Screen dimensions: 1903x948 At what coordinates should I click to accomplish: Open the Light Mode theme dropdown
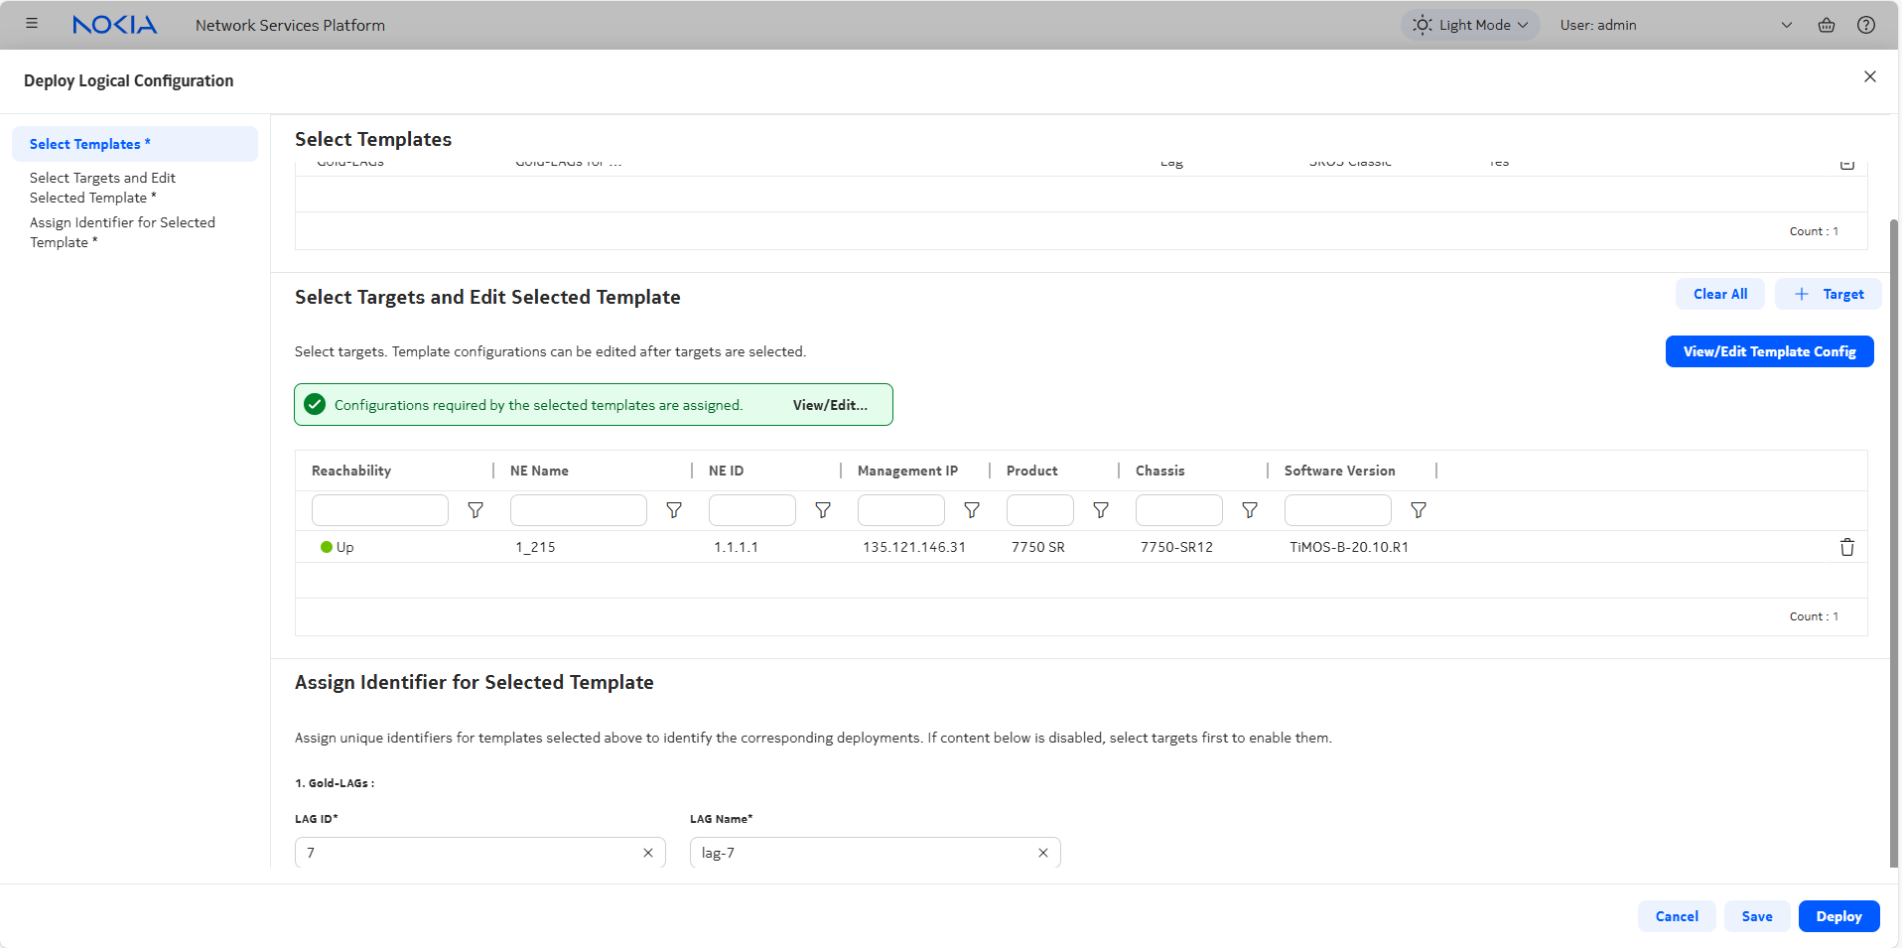point(1470,25)
